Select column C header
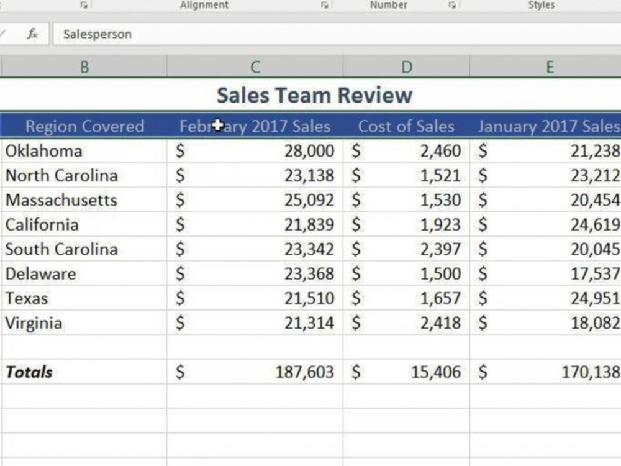 255,66
